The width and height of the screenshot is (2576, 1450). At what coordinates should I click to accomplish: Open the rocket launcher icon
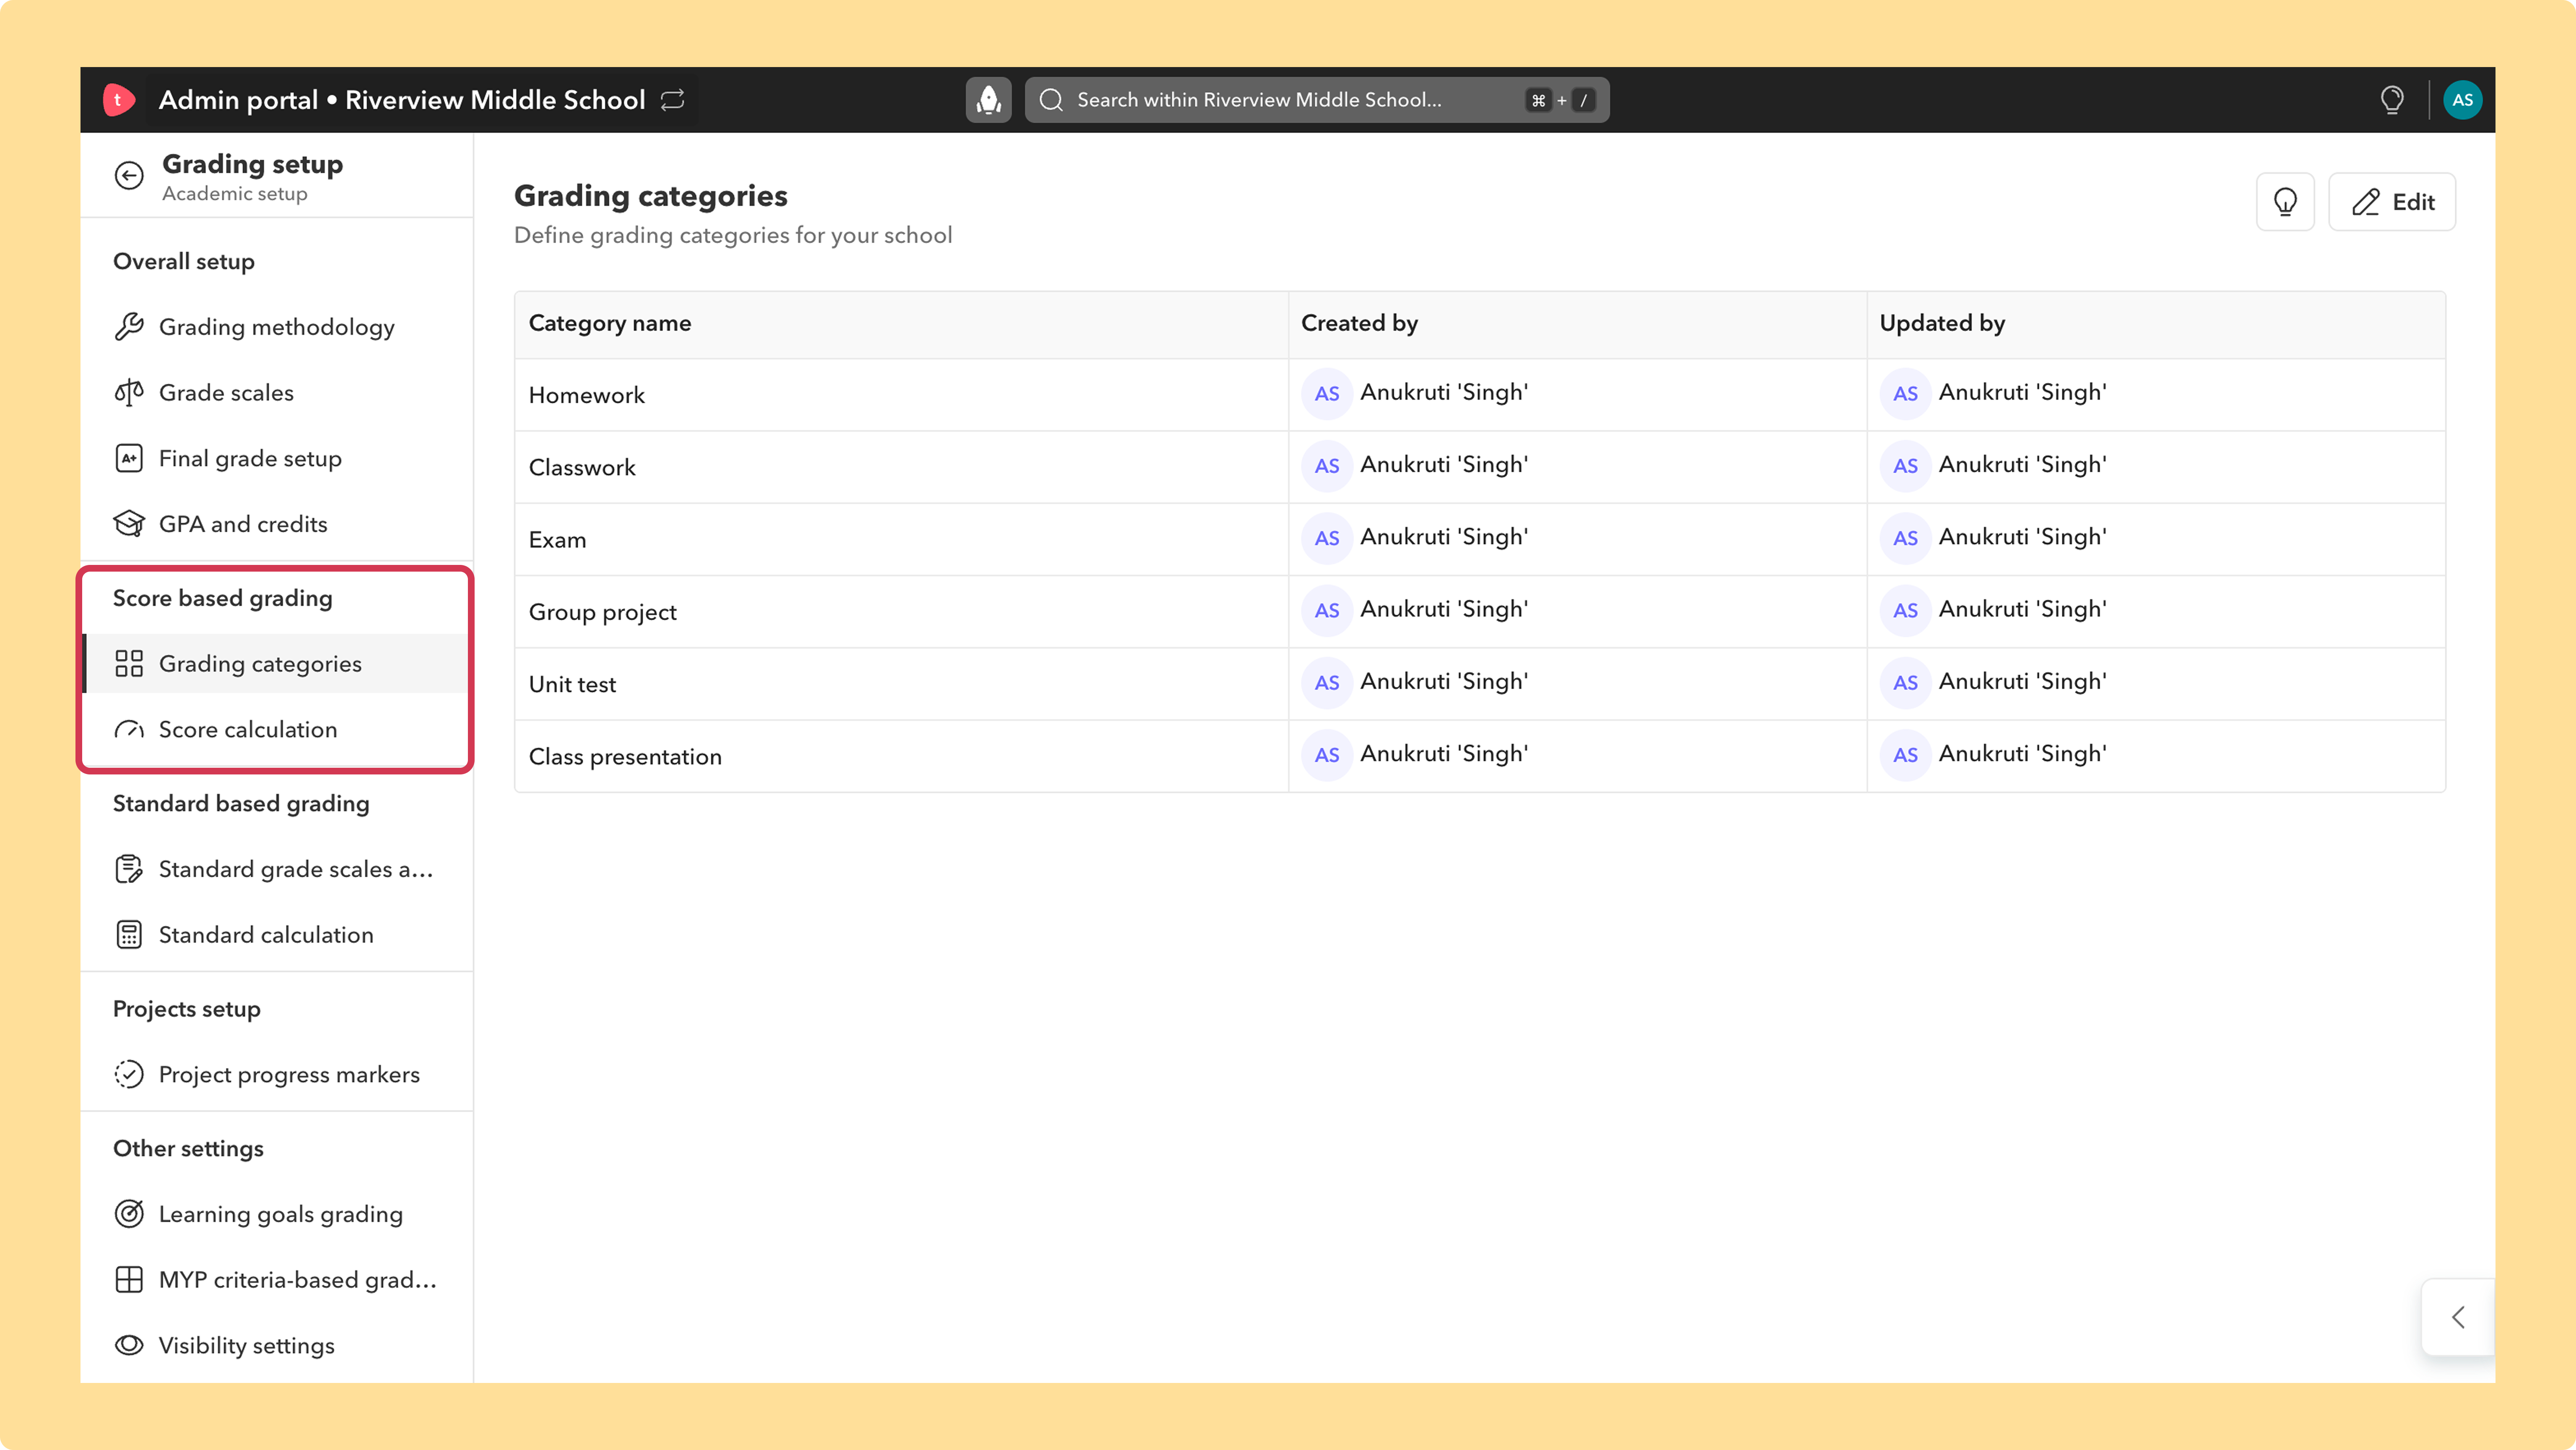988,100
